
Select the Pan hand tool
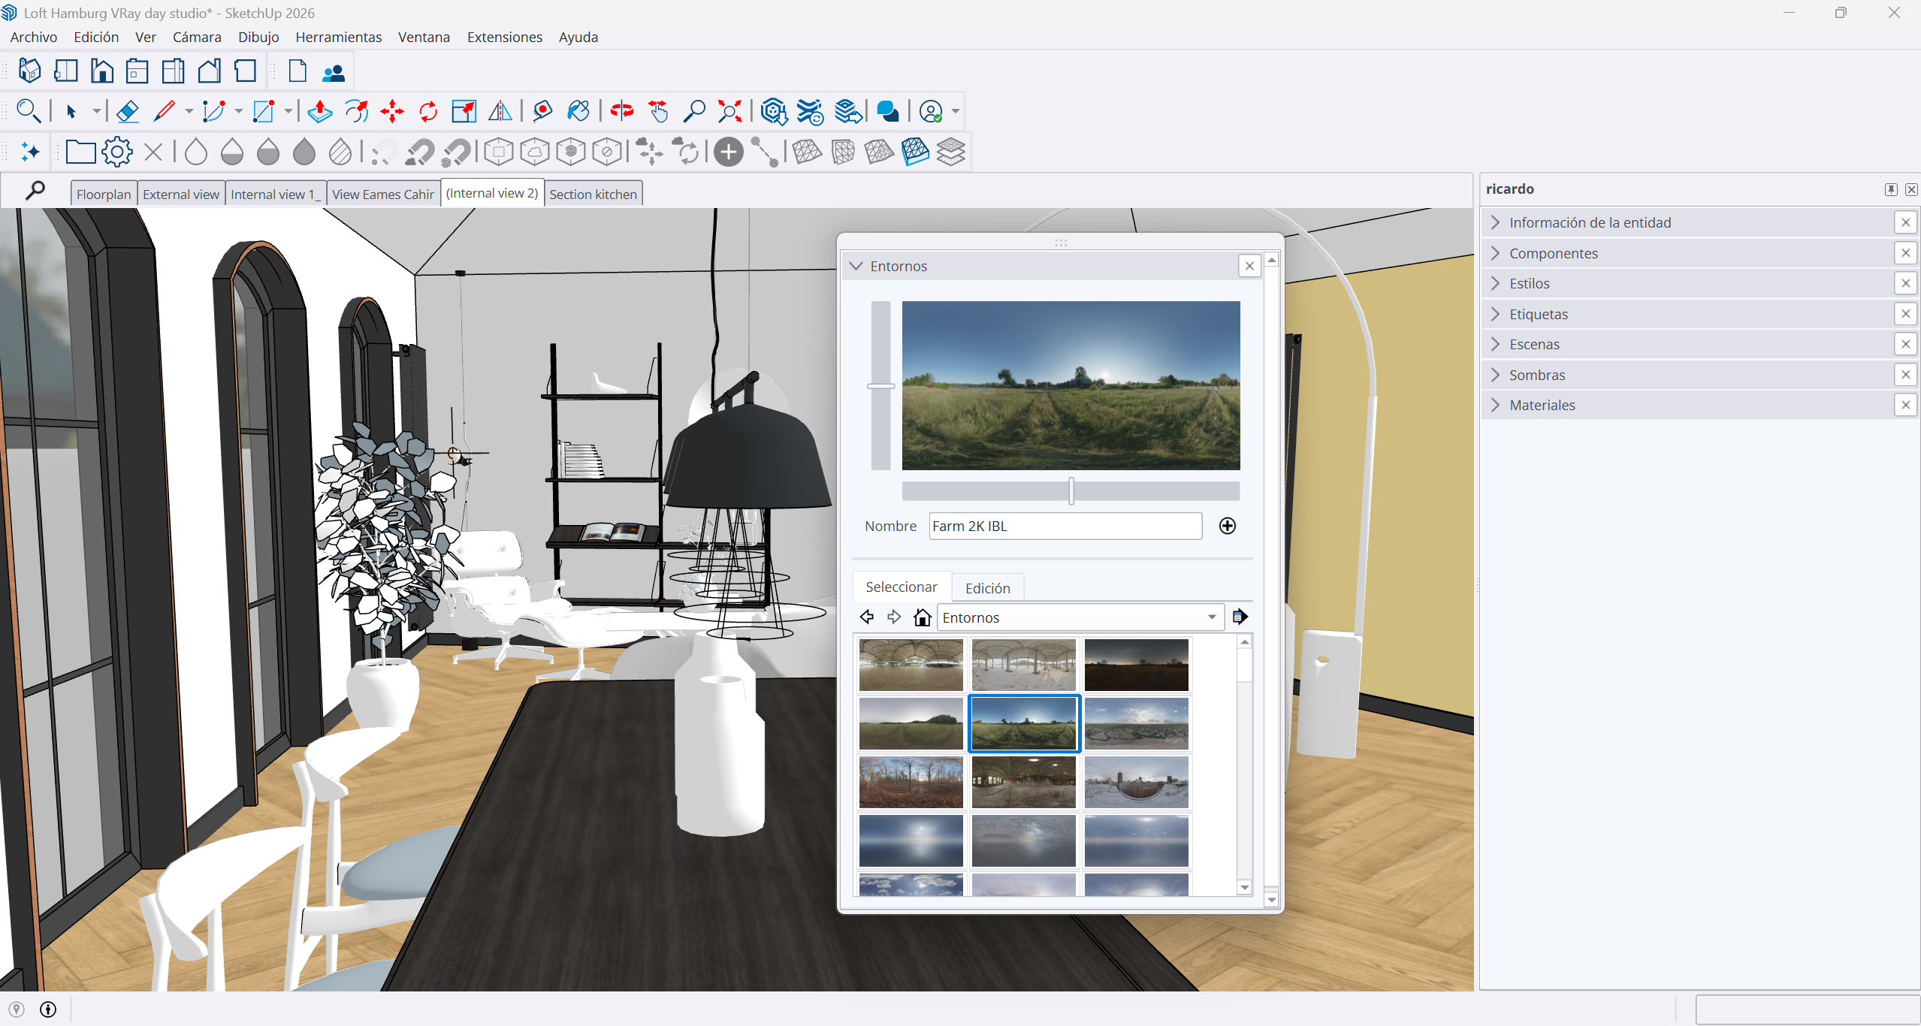[x=658, y=111]
